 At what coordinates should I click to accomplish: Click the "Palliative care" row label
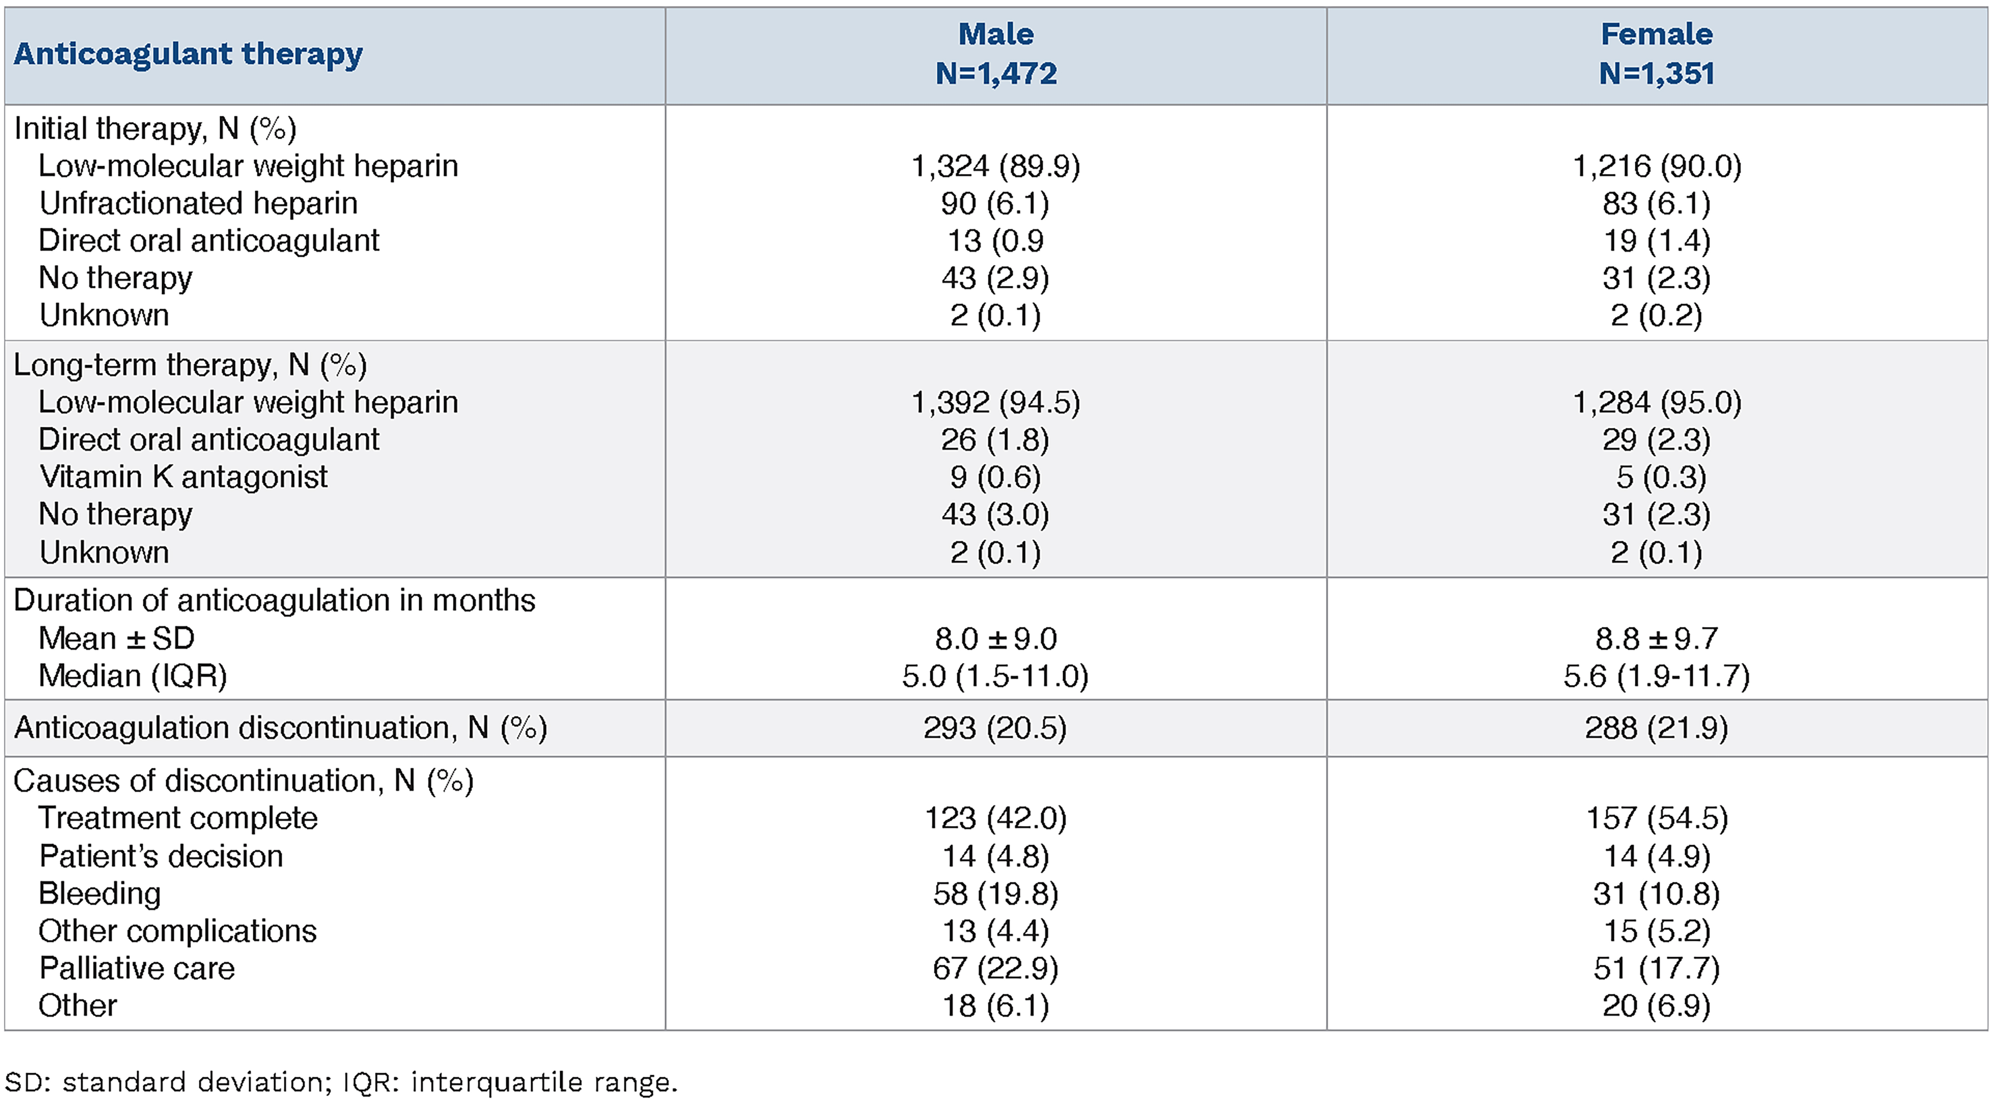click(x=137, y=968)
